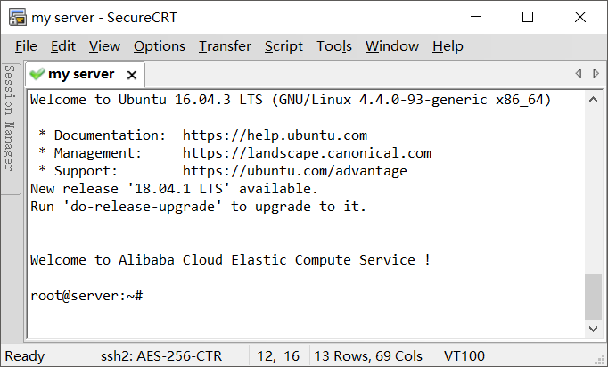608x367 pixels.
Task: Click the terminal scrollbar down arrow
Action: click(x=593, y=329)
